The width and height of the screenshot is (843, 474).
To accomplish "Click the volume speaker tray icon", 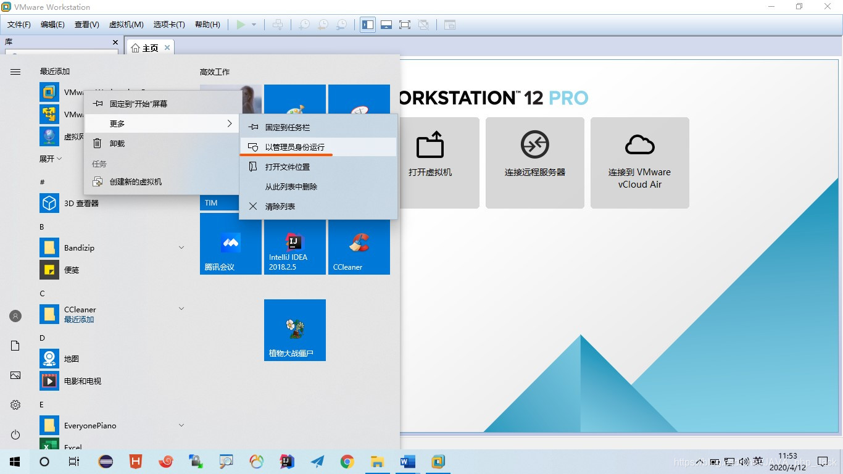I will [744, 461].
